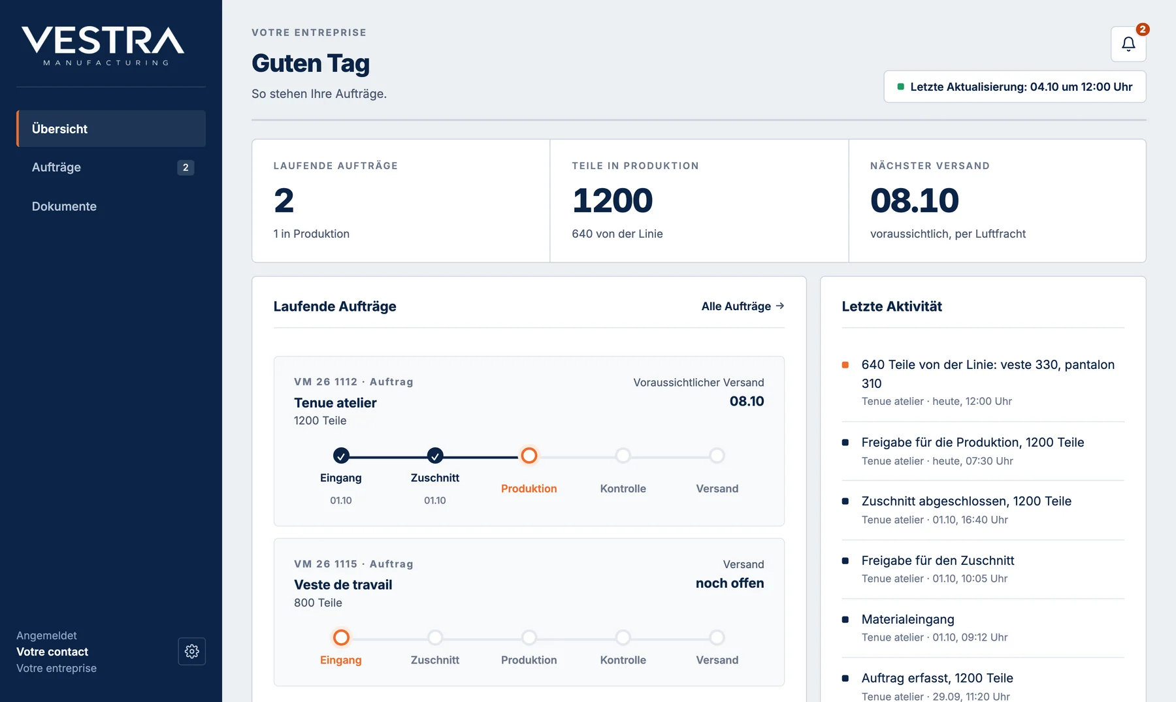
Task: Click the Vestra Manufacturing logo
Action: (x=103, y=46)
